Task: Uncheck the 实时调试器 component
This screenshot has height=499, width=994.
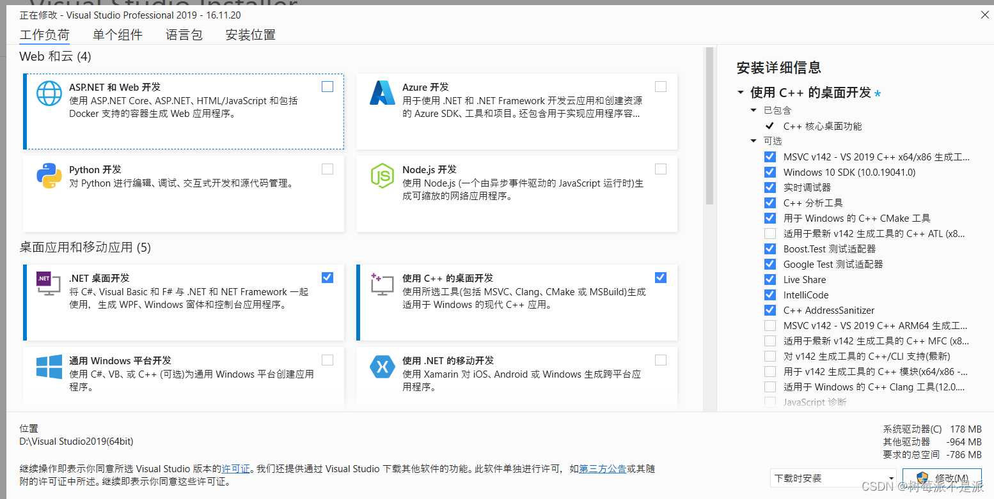Action: 770,187
